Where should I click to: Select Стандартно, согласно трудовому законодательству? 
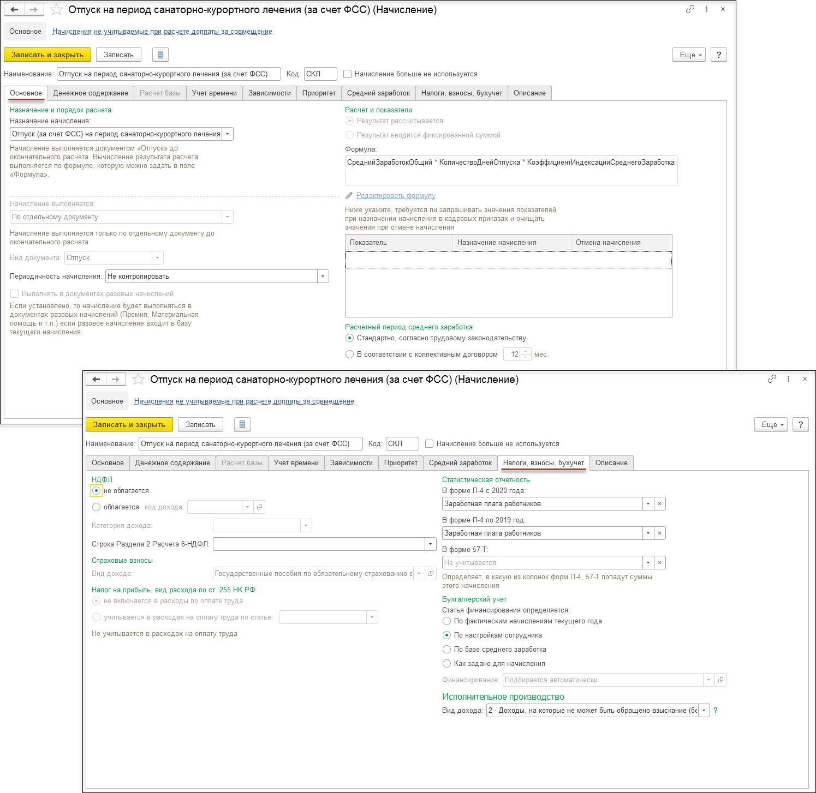pyautogui.click(x=349, y=338)
